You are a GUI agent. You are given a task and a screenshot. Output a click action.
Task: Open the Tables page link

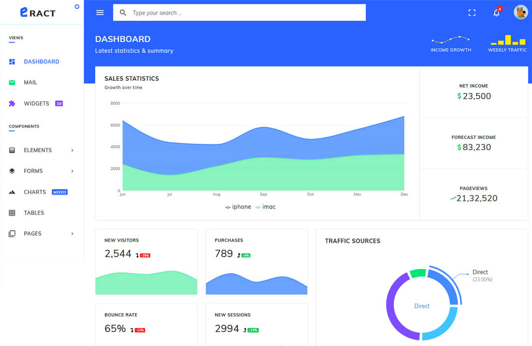click(34, 212)
